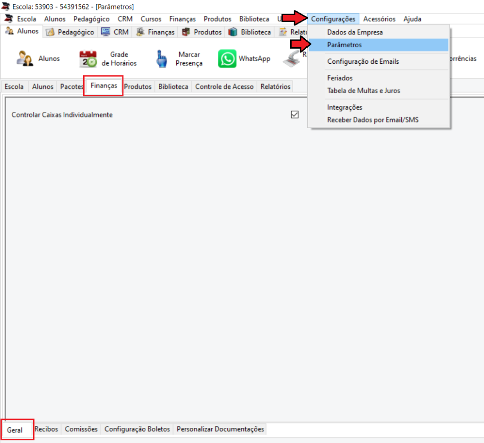Click the Alunos ribbon tab icon

9,31
